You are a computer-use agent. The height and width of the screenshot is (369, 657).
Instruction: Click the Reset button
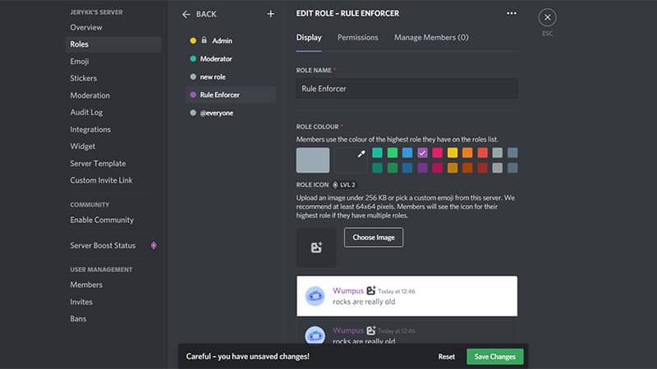click(x=446, y=357)
